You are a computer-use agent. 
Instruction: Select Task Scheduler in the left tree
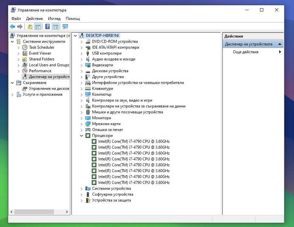(x=41, y=47)
